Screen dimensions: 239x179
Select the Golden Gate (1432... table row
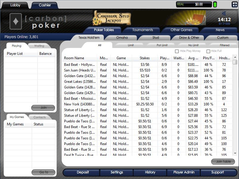click(147, 76)
